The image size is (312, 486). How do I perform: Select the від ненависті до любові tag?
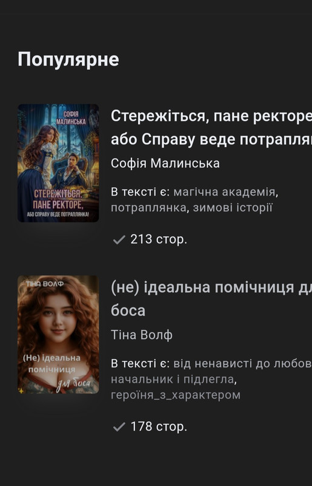point(242,363)
